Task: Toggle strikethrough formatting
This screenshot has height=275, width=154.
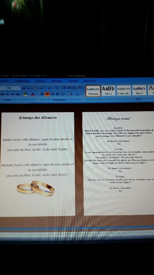Action: click(3, 94)
